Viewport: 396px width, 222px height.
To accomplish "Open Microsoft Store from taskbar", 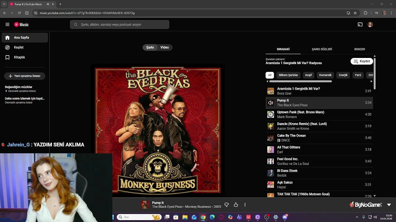I will coord(176,217).
